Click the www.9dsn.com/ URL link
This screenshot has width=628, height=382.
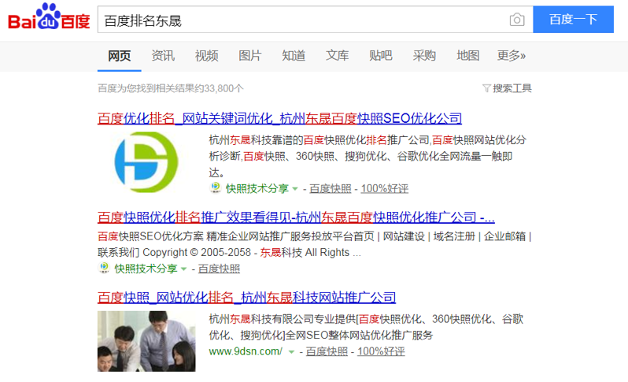pyautogui.click(x=246, y=351)
